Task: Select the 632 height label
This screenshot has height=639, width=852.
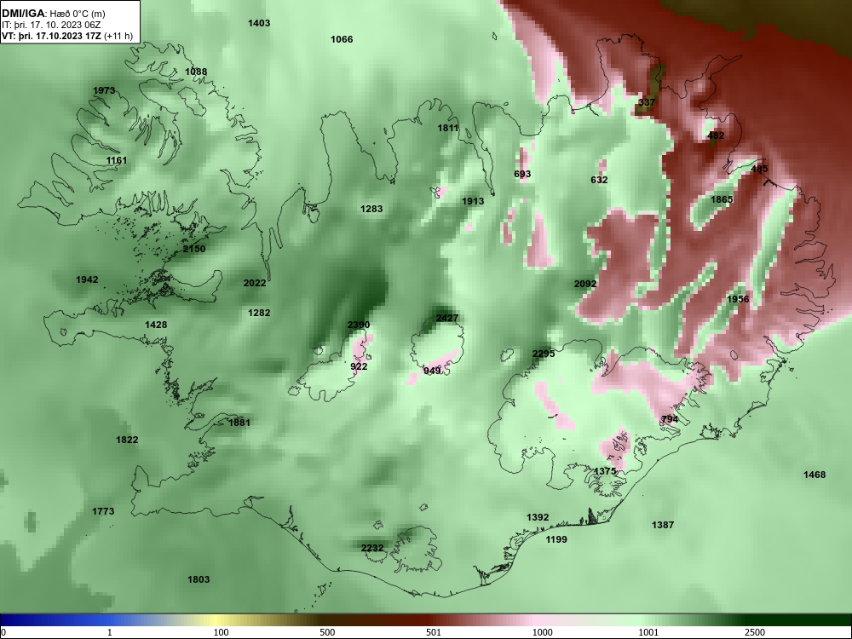Action: 599,180
